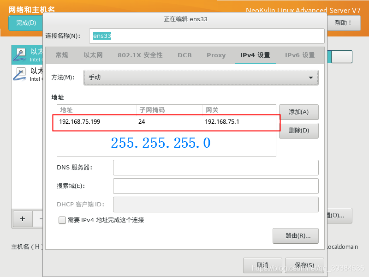Focus the connection name field containing ens33
The width and height of the screenshot is (369, 277).
pyautogui.click(x=207, y=36)
